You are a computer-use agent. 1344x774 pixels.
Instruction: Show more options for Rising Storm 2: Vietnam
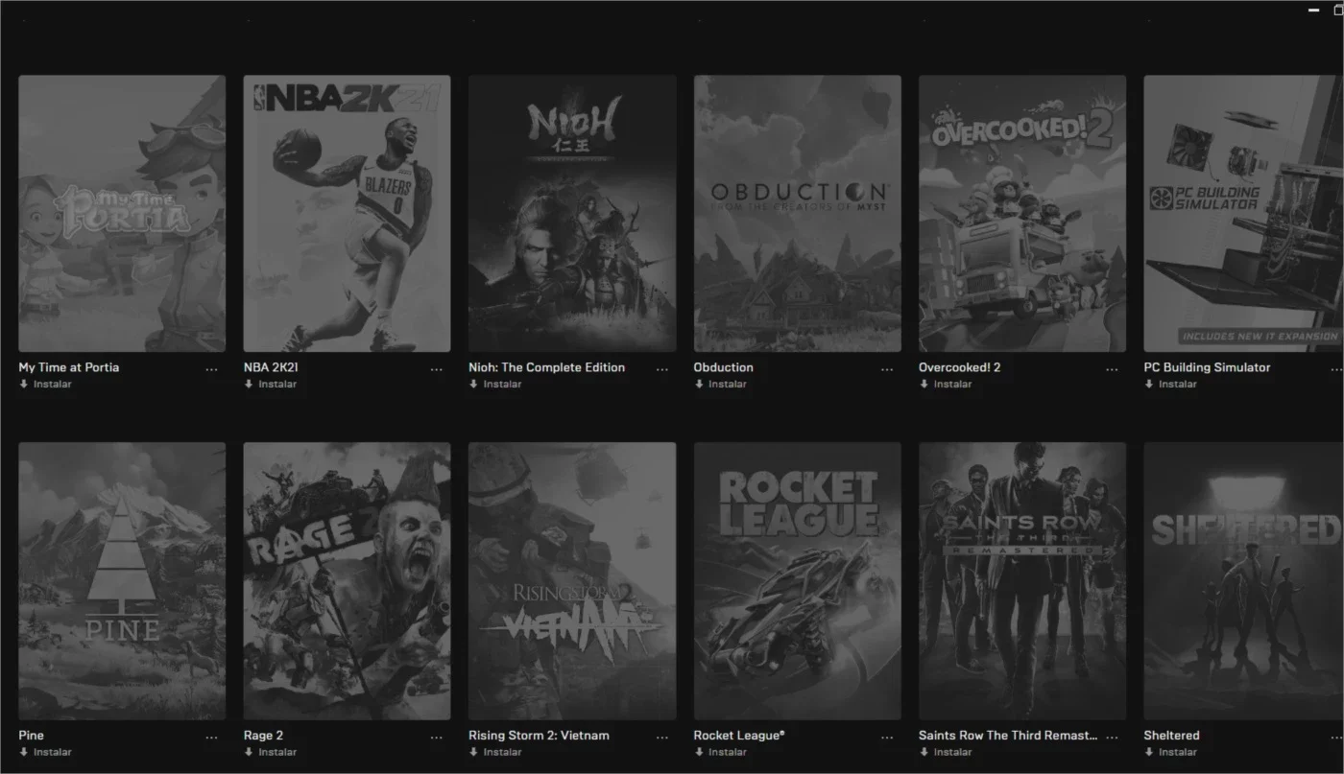(662, 738)
